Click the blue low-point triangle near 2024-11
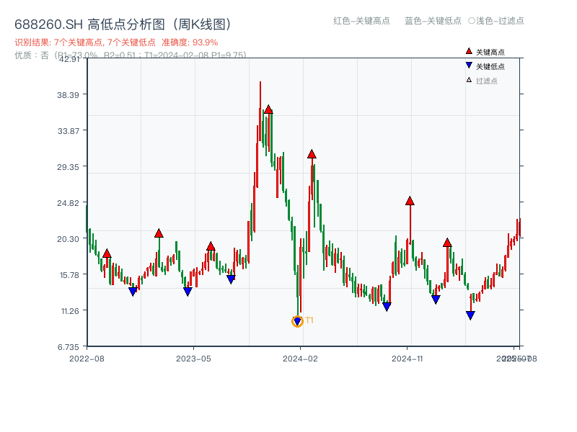Screen dimensions: 577x432 tap(387, 305)
